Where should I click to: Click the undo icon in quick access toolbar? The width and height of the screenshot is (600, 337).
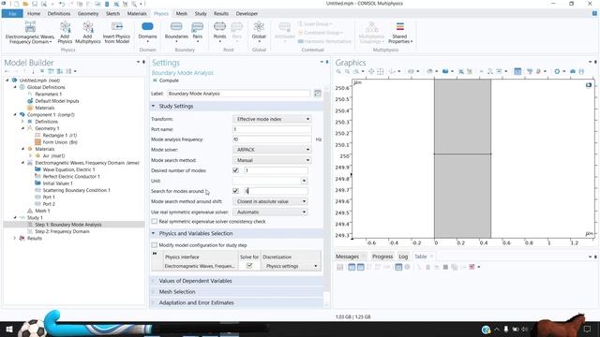pyautogui.click(x=62, y=4)
